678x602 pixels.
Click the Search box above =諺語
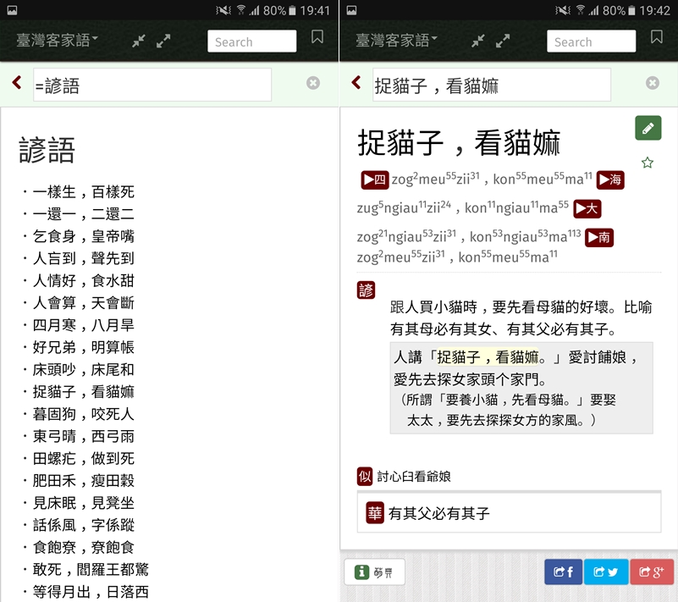[x=252, y=41]
